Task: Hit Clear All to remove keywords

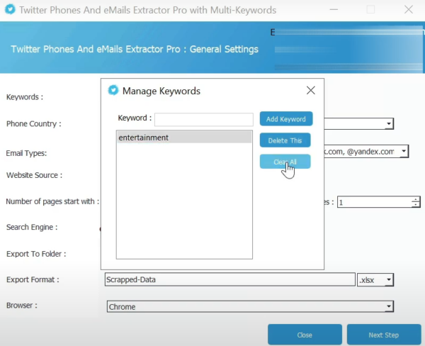Action: 285,162
